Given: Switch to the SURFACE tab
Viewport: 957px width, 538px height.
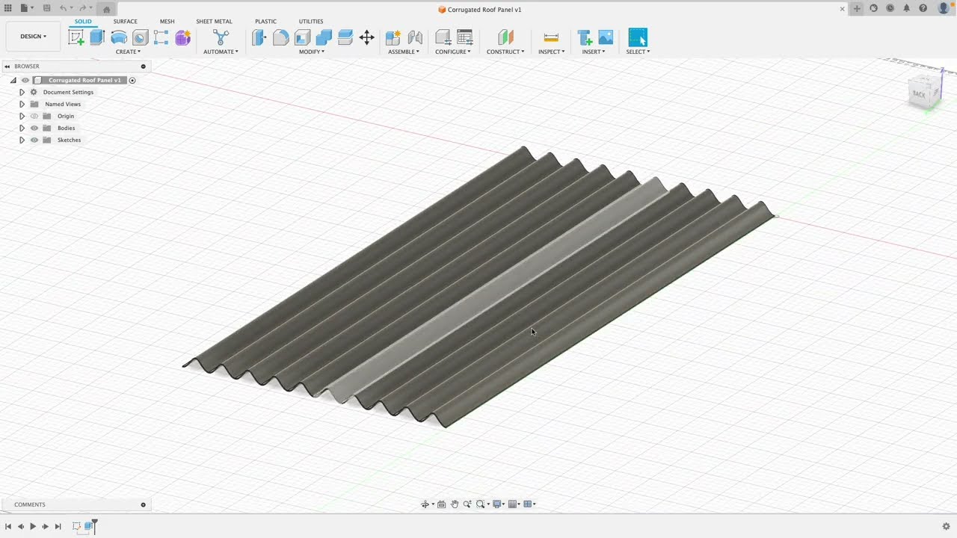Looking at the screenshot, I should coord(125,22).
